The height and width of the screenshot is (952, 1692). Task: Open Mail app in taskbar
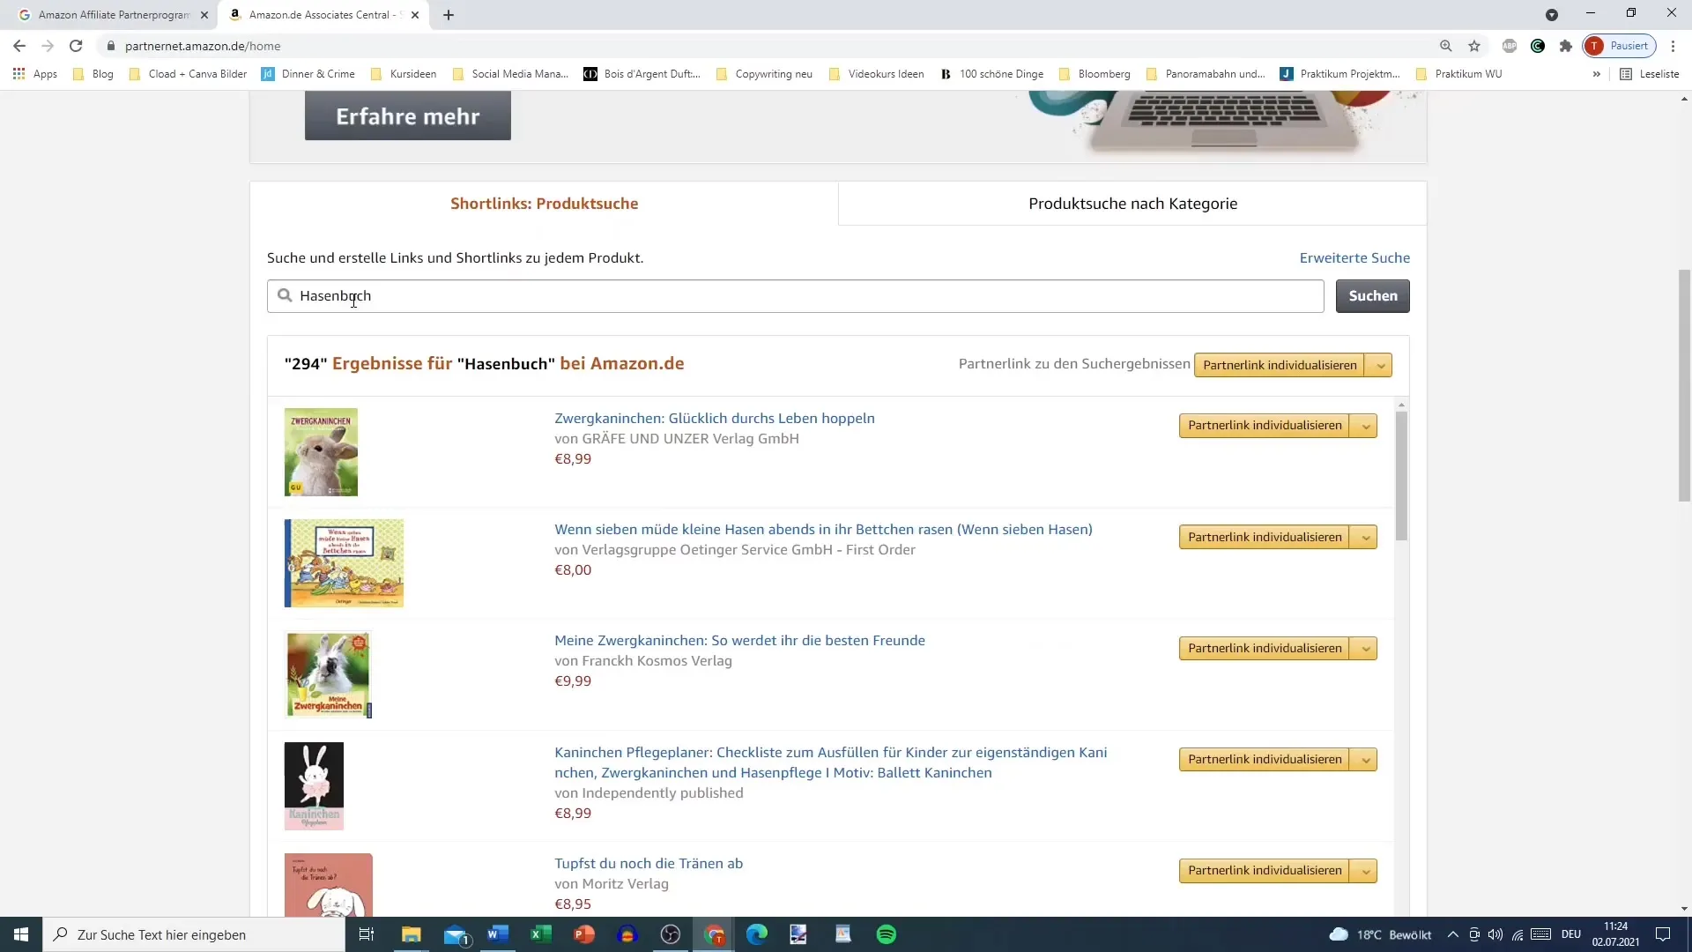pyautogui.click(x=456, y=934)
